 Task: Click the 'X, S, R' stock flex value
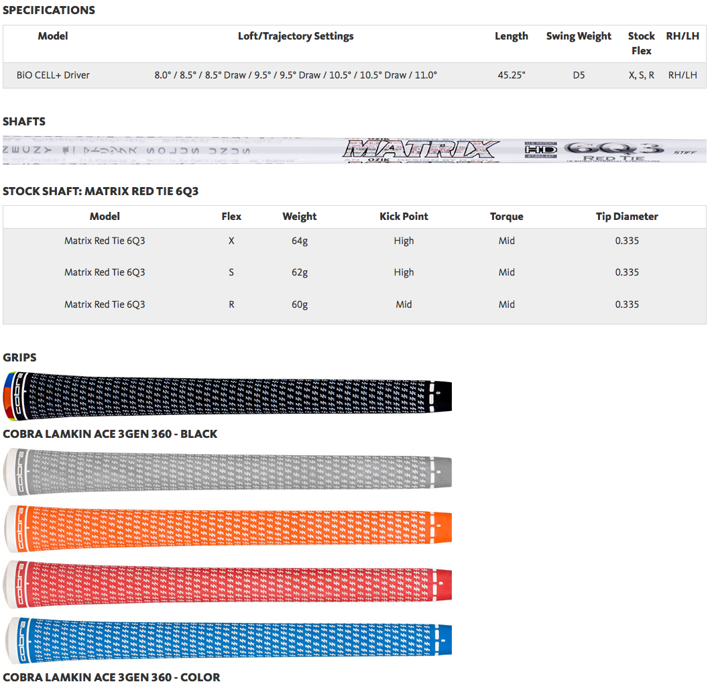coord(641,75)
